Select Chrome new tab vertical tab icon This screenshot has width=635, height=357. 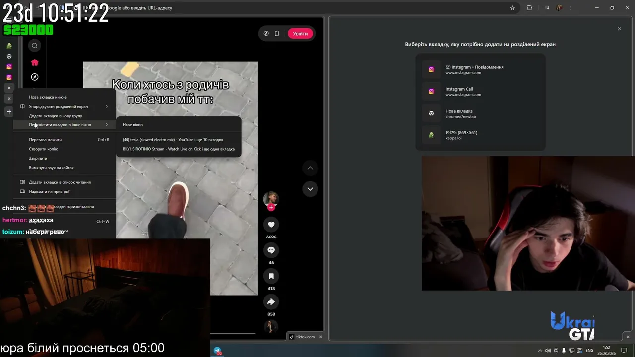coord(9,56)
